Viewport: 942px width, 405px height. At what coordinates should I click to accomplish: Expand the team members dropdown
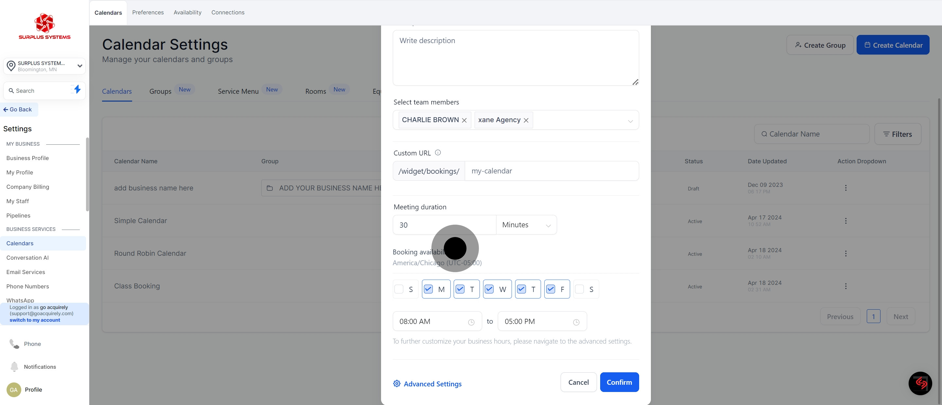[x=630, y=121]
